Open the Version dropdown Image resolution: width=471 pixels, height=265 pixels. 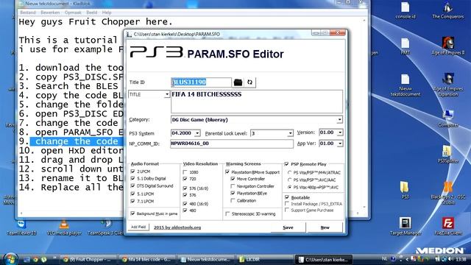pyautogui.click(x=340, y=132)
